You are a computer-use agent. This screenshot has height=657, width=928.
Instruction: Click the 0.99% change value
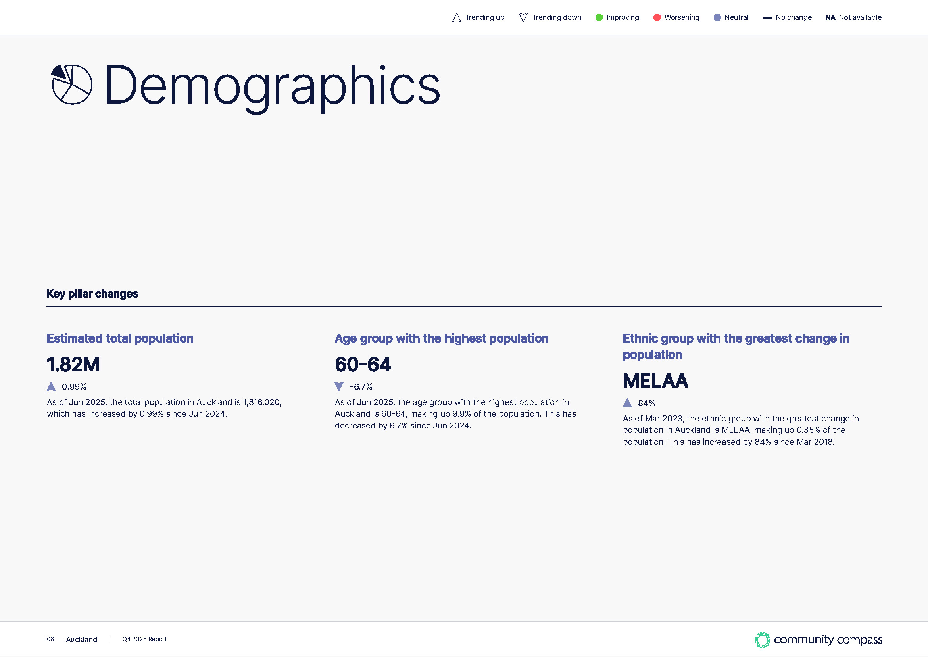[x=74, y=387]
